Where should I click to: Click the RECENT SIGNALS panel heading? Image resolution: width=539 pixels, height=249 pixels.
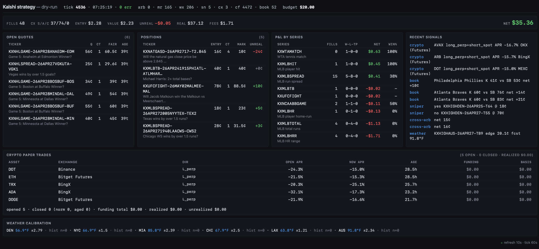coord(426,37)
